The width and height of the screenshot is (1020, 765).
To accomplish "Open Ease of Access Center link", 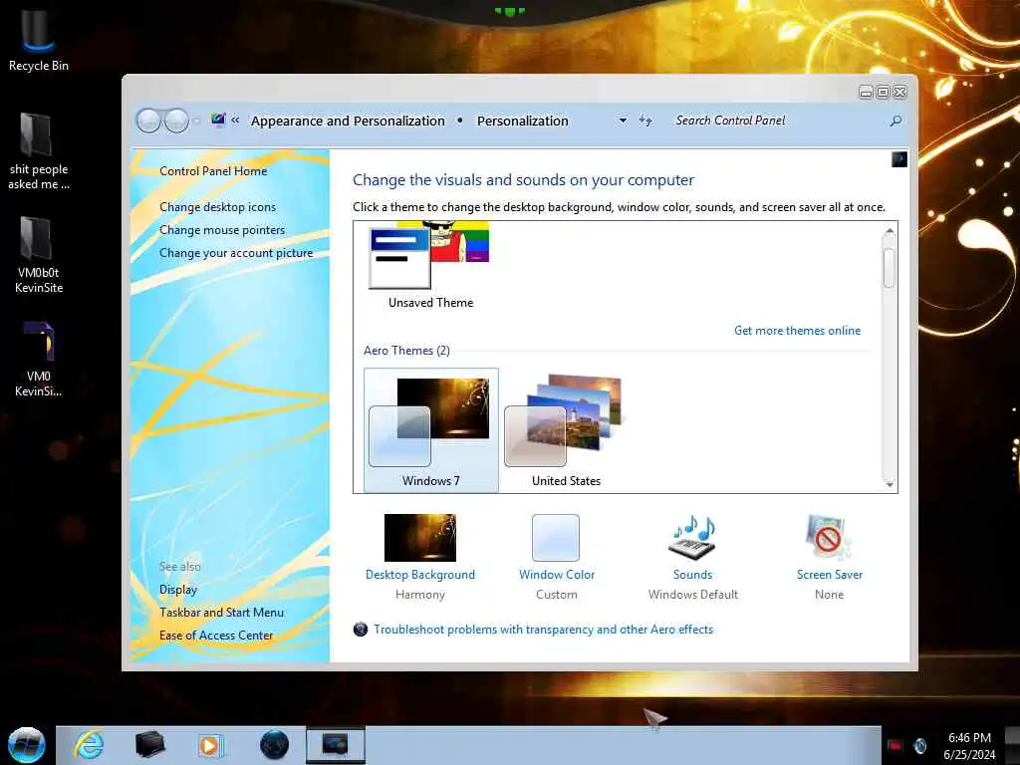I will [216, 636].
